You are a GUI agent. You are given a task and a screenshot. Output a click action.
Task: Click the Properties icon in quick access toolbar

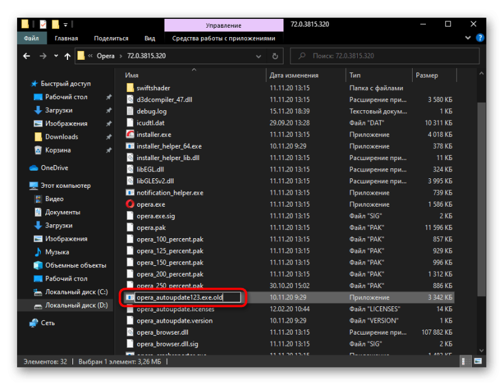pyautogui.click(x=43, y=24)
